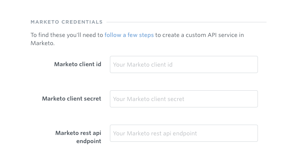Open the 'follow a few steps' link
294x159 pixels.
point(129,35)
